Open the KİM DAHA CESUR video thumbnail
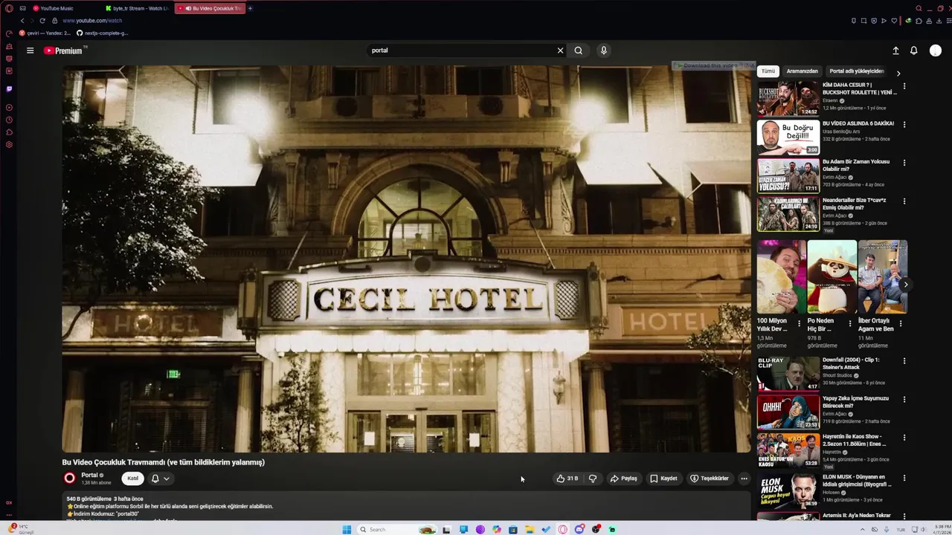Image resolution: width=952 pixels, height=535 pixels. [788, 99]
